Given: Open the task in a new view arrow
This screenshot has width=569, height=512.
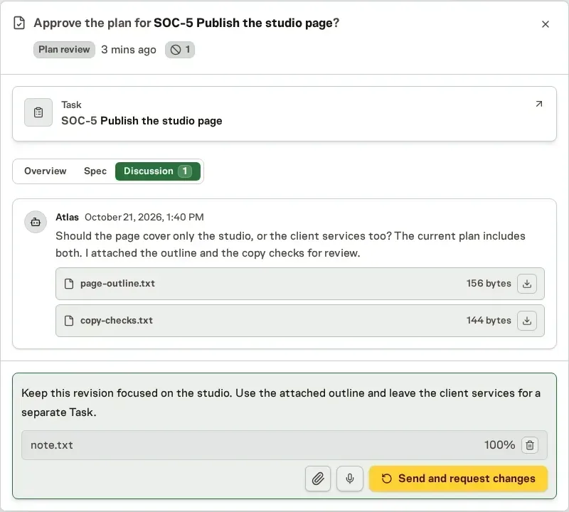Looking at the screenshot, I should point(539,104).
